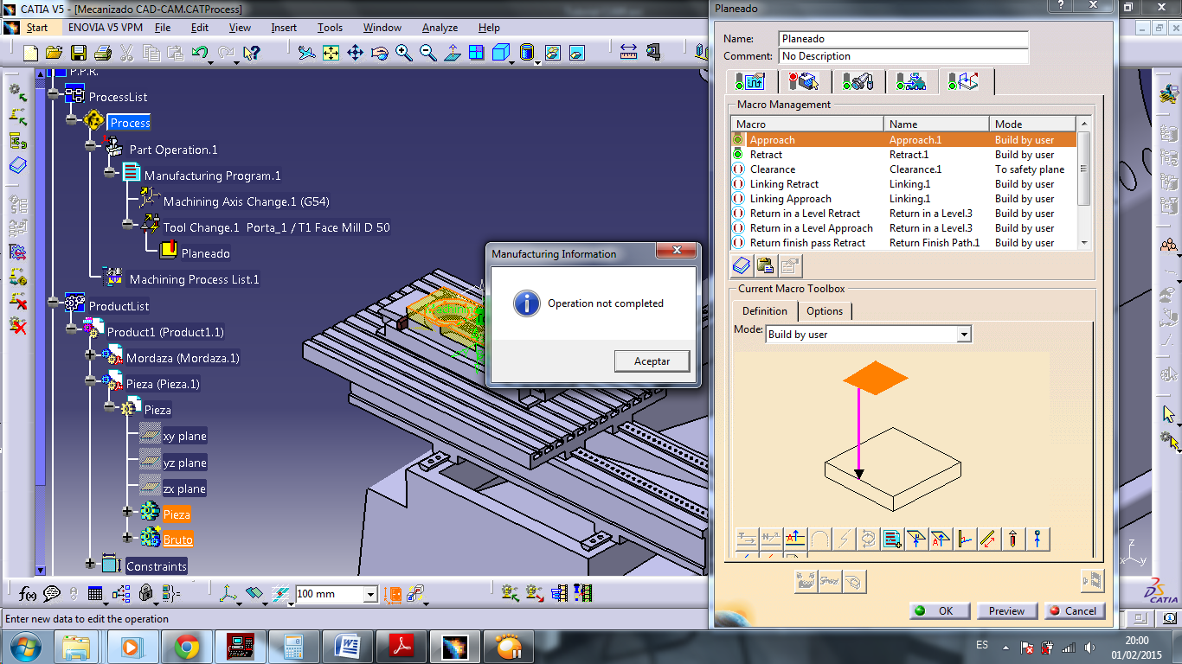Toggle Return finish pass Retract indicator
Screen dimensions: 1182x664
738,242
